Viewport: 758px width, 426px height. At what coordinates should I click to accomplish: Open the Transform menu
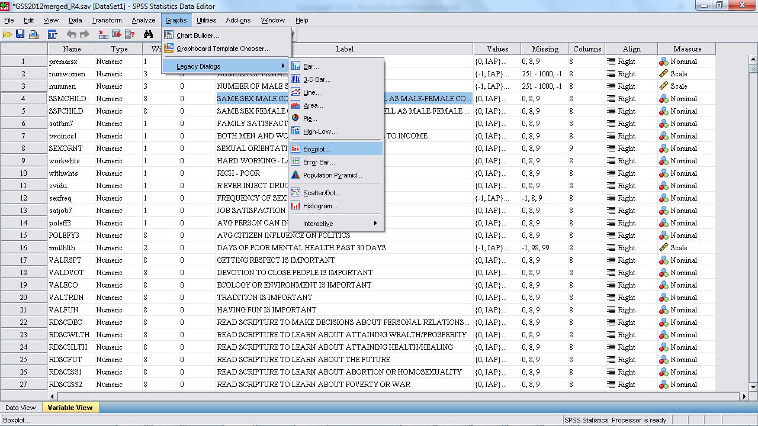107,20
